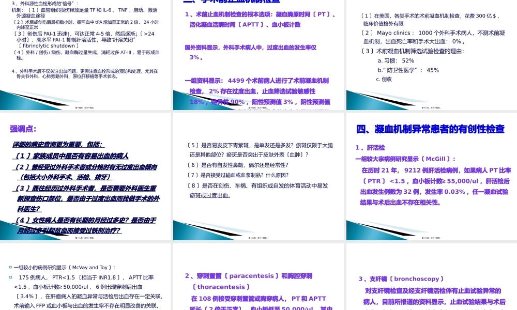Click the underlined heading 详细的病史查询更为重要
Screen dimensions: 517x310
click(x=58, y=144)
